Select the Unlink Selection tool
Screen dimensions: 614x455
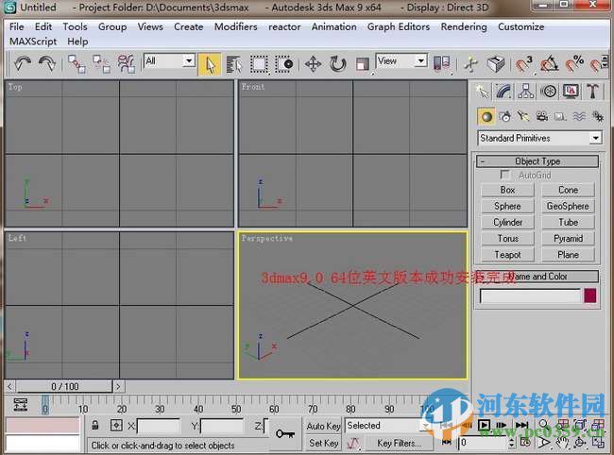101,64
